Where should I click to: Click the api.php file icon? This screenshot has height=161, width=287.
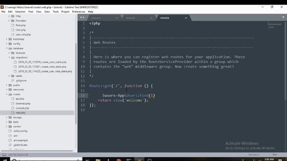point(13,99)
